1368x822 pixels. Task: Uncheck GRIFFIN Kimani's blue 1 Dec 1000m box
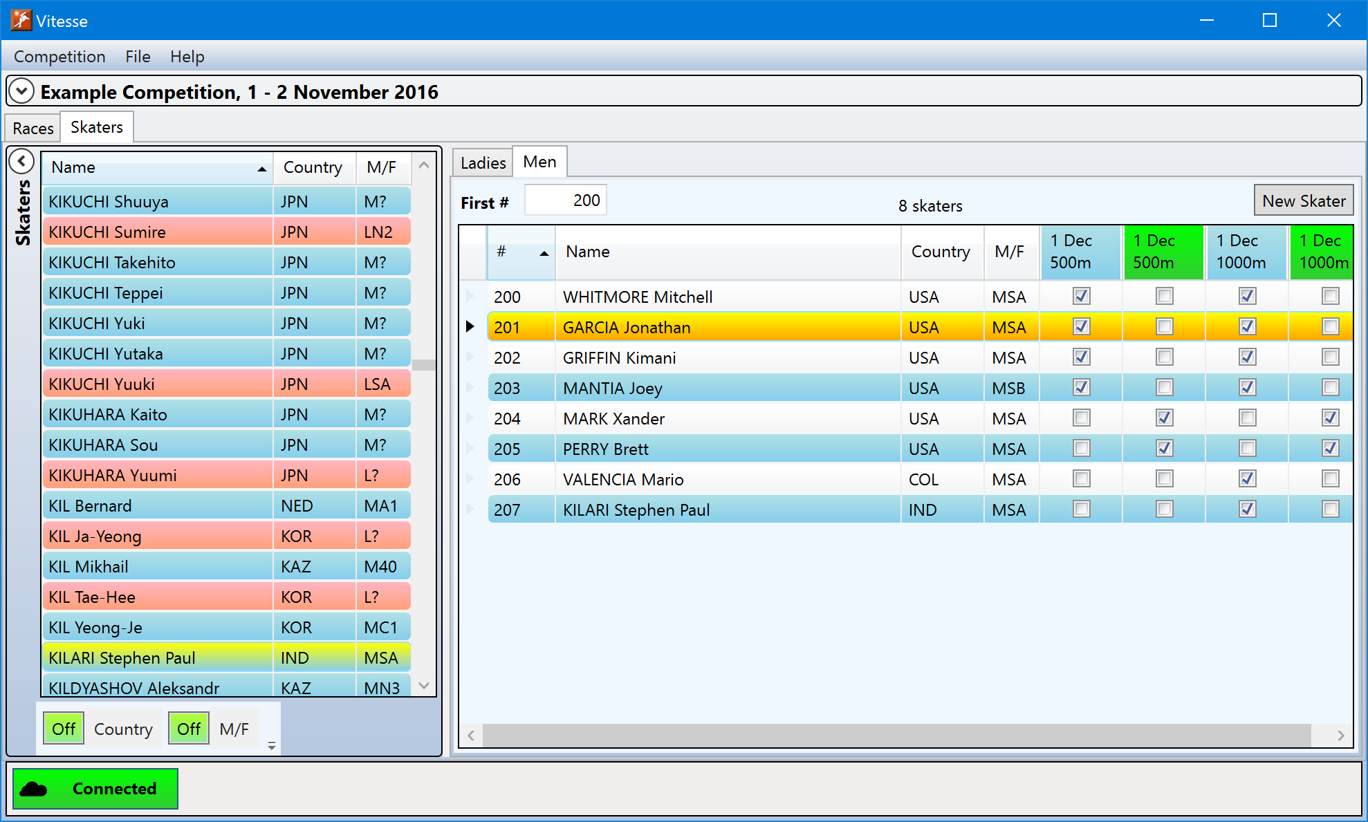coord(1247,357)
